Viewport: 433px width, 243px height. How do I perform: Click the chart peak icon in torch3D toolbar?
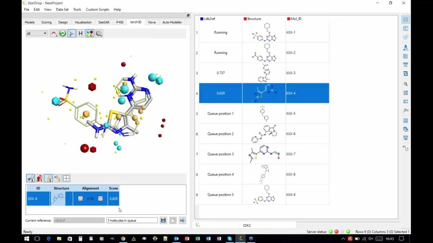pos(53,33)
